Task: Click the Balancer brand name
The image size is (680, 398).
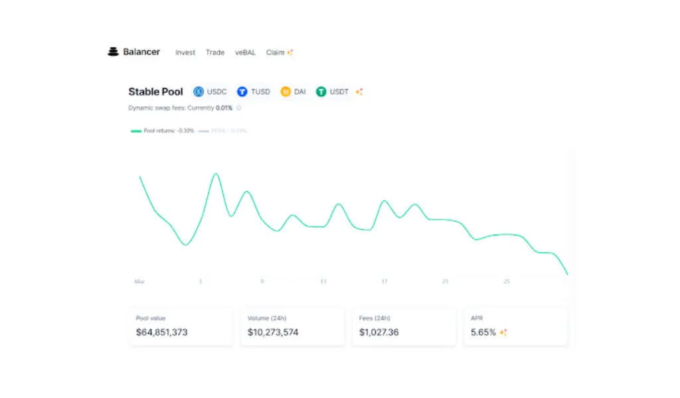Action: tap(141, 52)
